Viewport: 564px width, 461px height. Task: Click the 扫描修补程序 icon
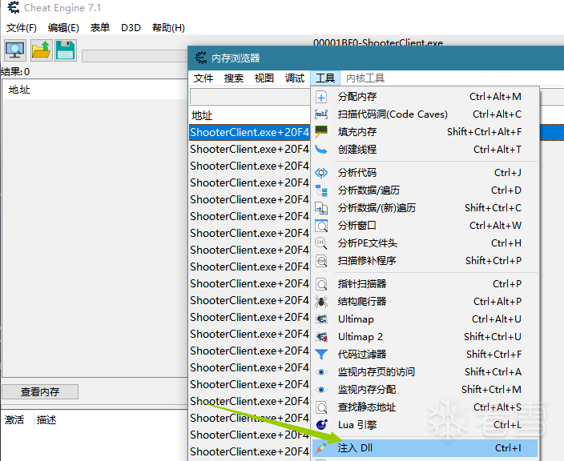tap(321, 260)
